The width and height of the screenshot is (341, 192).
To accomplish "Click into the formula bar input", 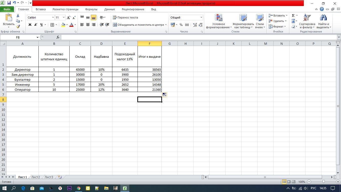I will click(x=199, y=37).
